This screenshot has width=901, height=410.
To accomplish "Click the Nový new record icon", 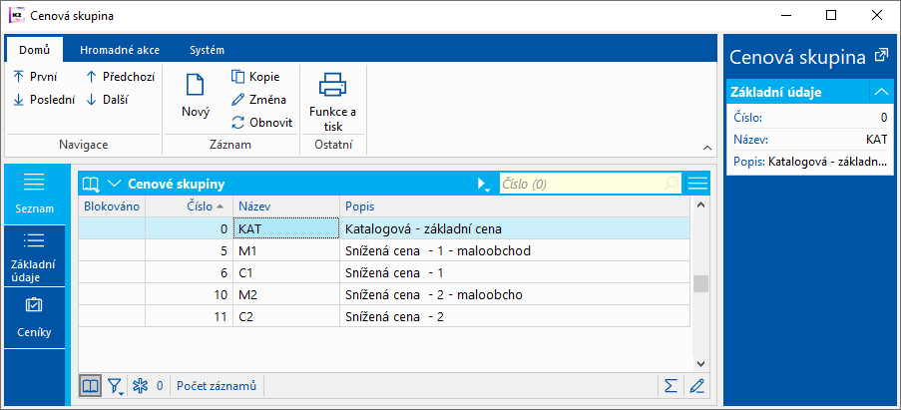I will [195, 86].
